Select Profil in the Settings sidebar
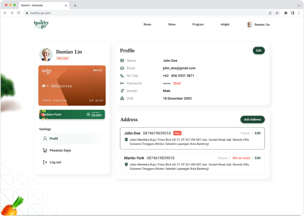 point(53,138)
